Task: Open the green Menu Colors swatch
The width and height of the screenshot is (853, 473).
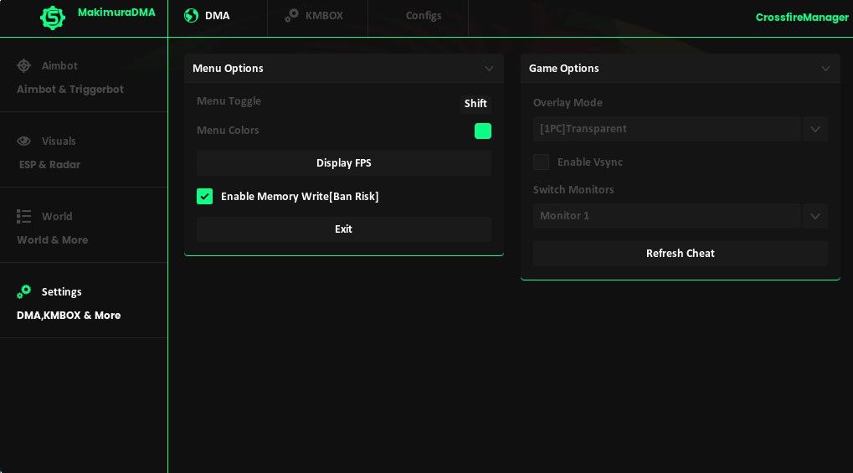Action: (483, 131)
